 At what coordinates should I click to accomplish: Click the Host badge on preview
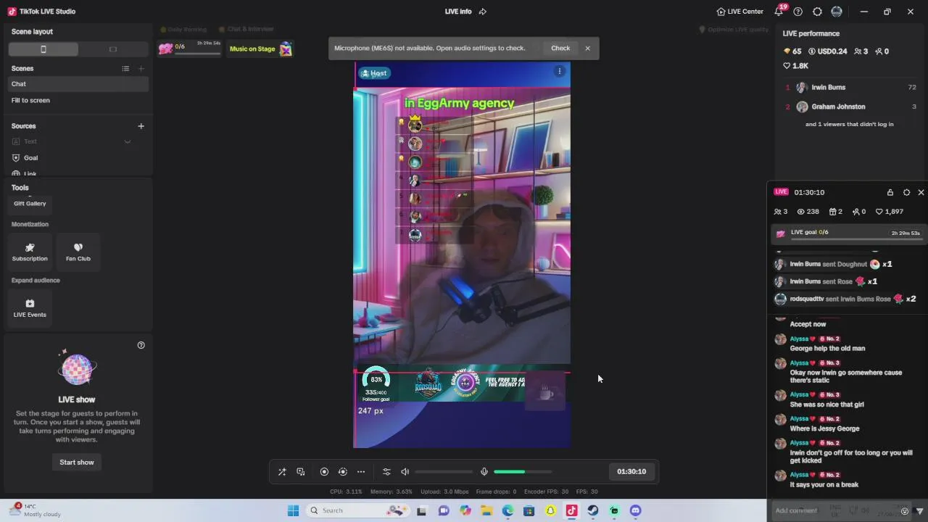tap(375, 72)
